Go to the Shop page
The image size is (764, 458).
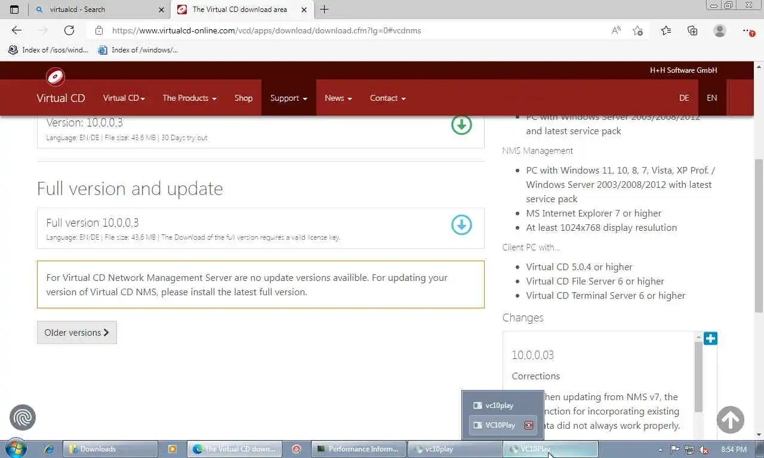pyautogui.click(x=244, y=98)
